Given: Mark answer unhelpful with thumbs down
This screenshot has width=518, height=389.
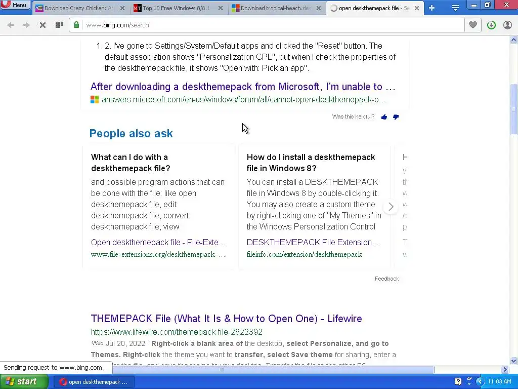Looking at the screenshot, I should [x=396, y=117].
